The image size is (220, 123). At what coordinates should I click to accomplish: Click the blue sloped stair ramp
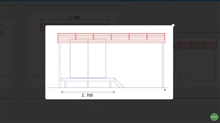pyautogui.click(x=119, y=83)
